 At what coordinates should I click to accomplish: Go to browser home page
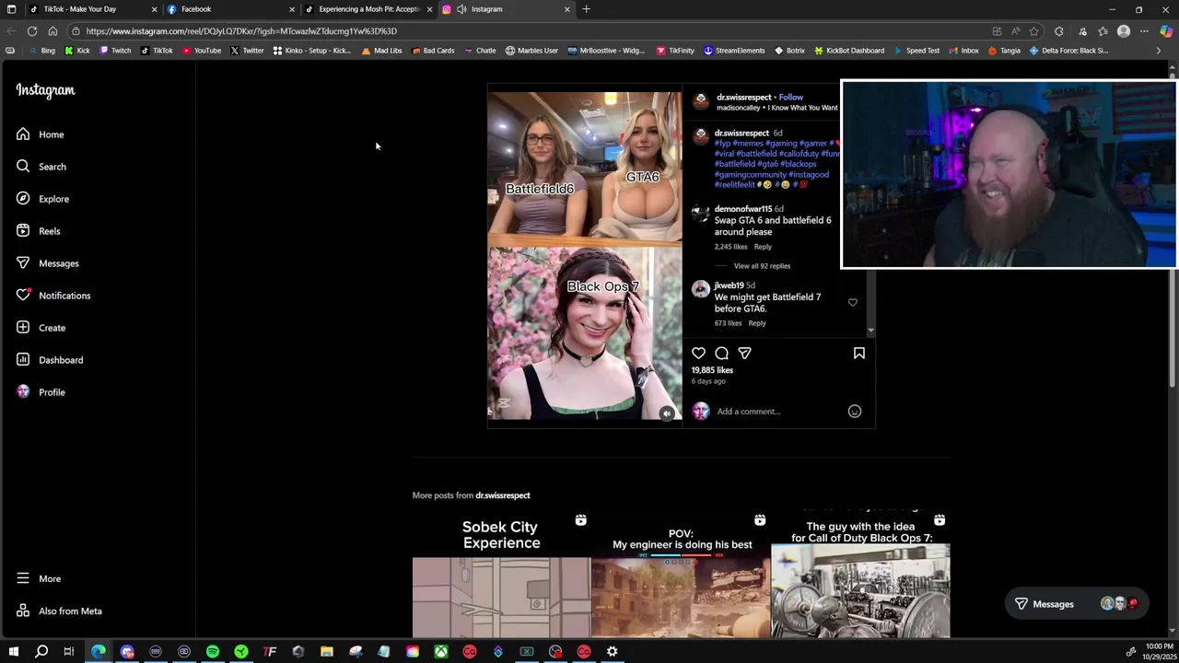[53, 31]
